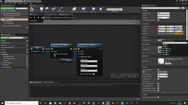
Task: Toggle Replicate Physics to Autonomous checkbox
Action: [x=158, y=91]
